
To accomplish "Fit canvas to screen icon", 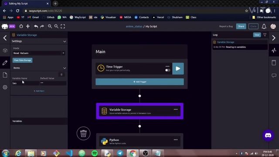I will pos(63,26).
